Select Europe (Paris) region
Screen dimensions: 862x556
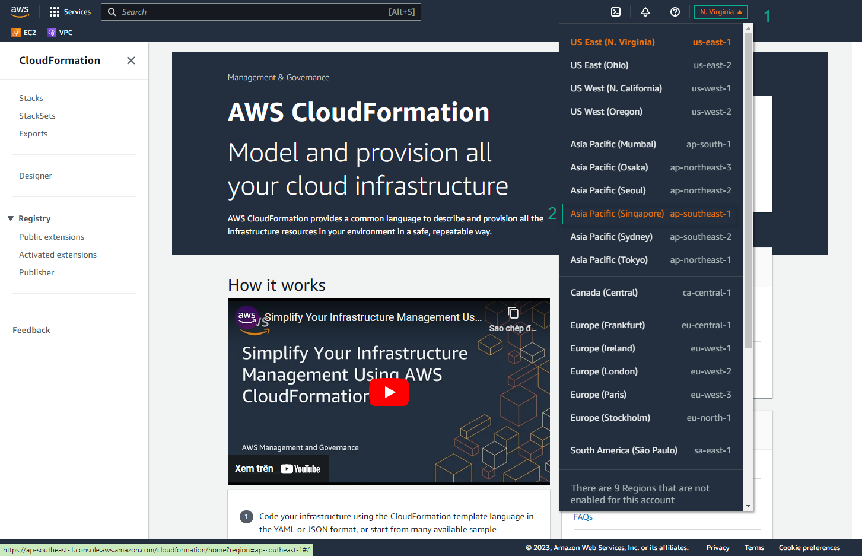651,395
